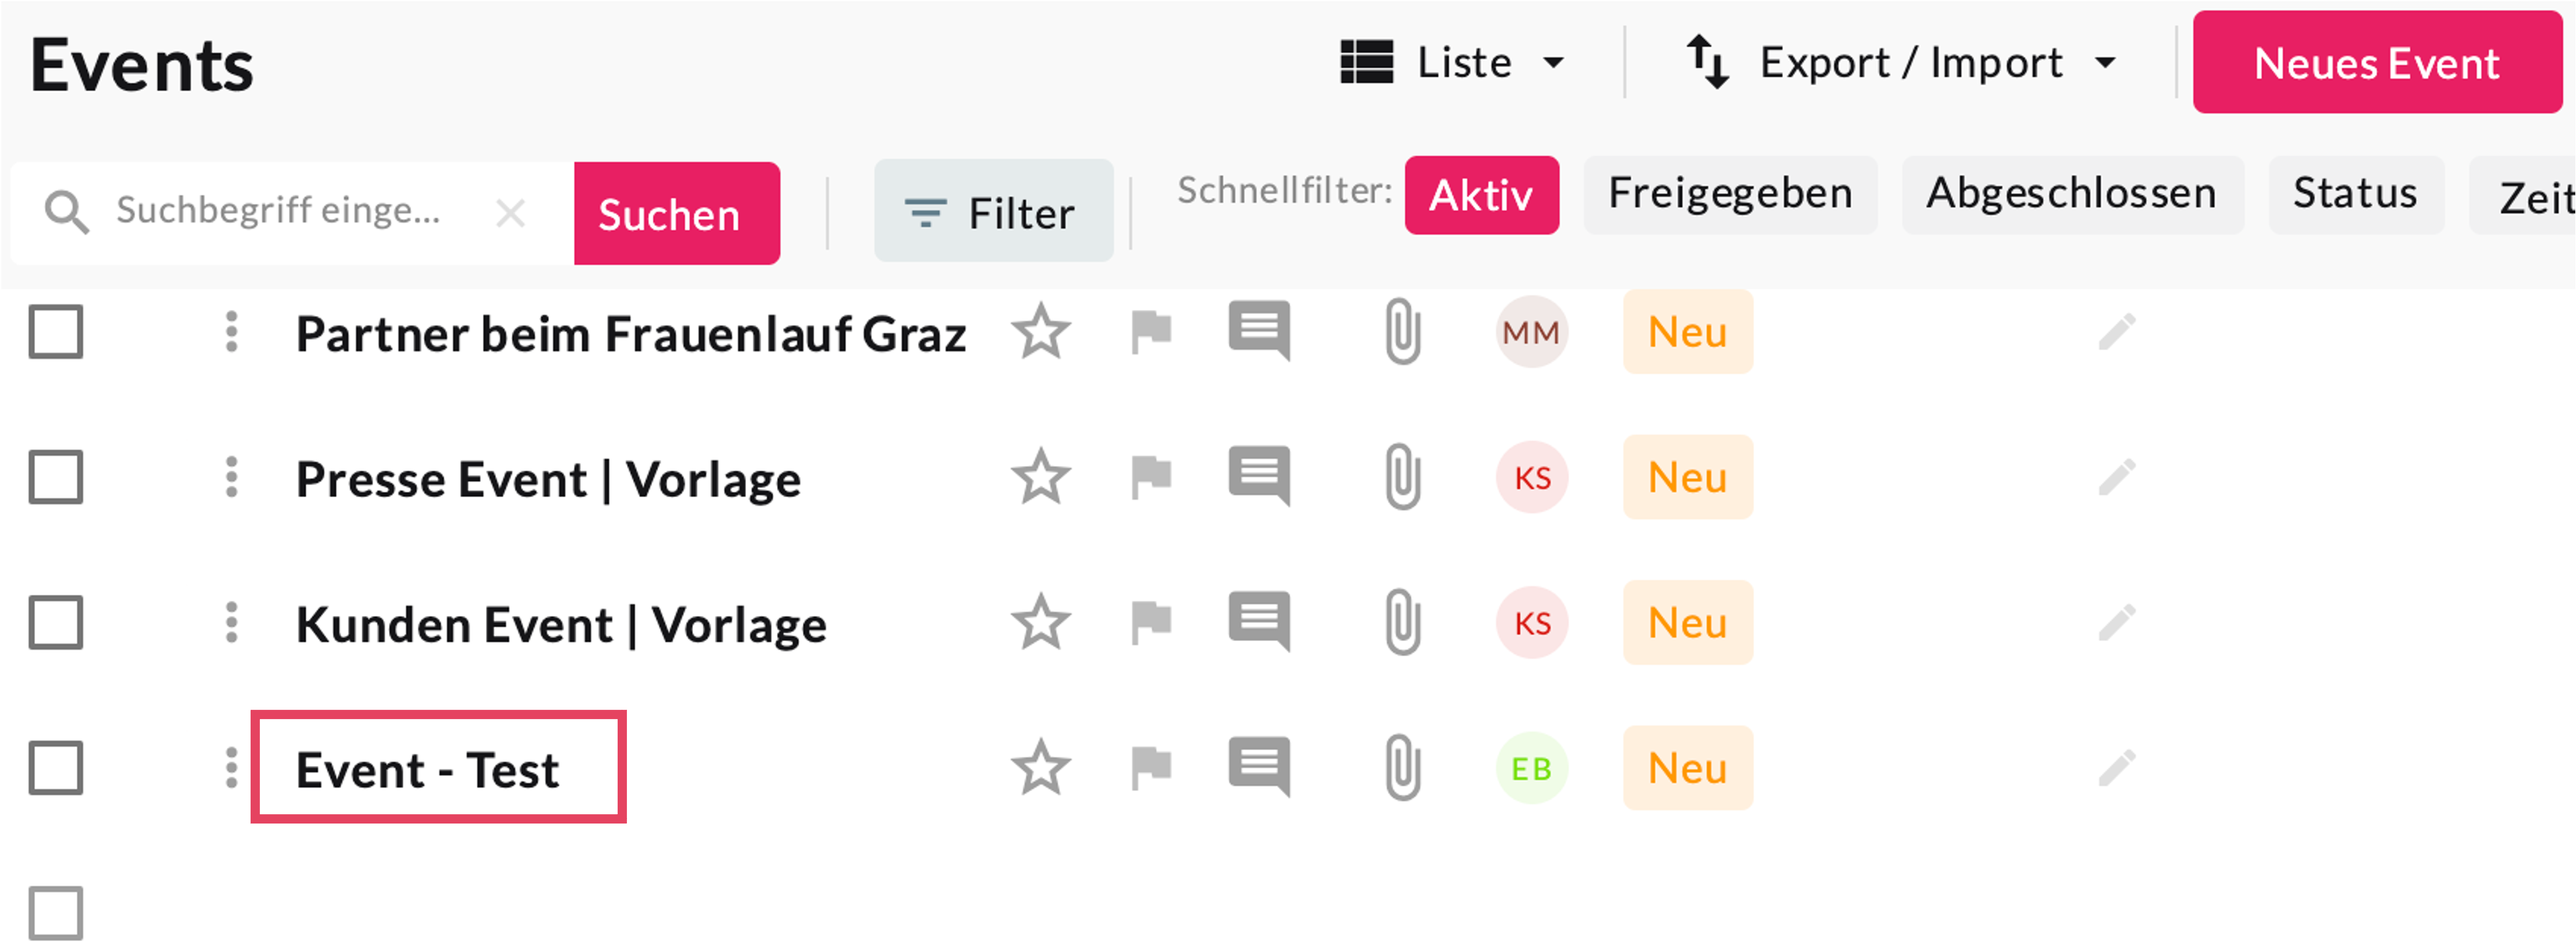
Task: Expand the Export / Import dropdown
Action: [1901, 63]
